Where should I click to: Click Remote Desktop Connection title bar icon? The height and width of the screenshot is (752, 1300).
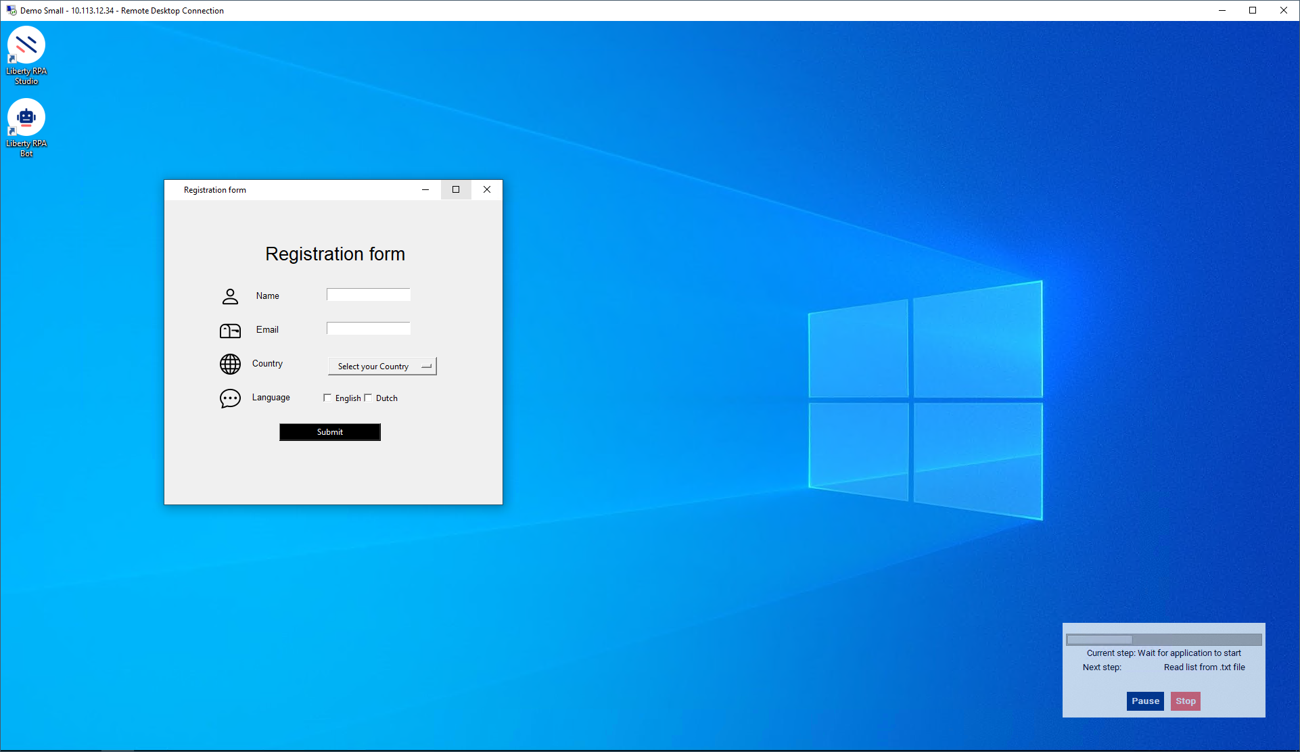pos(11,10)
